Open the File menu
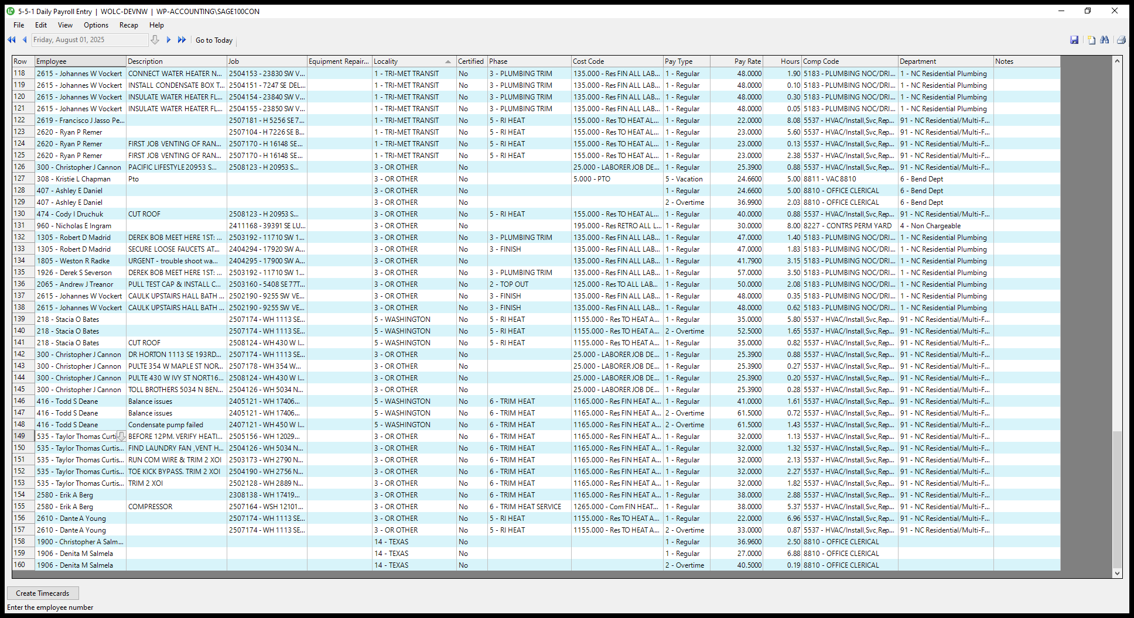Screen dimensions: 1134x618 point(19,25)
